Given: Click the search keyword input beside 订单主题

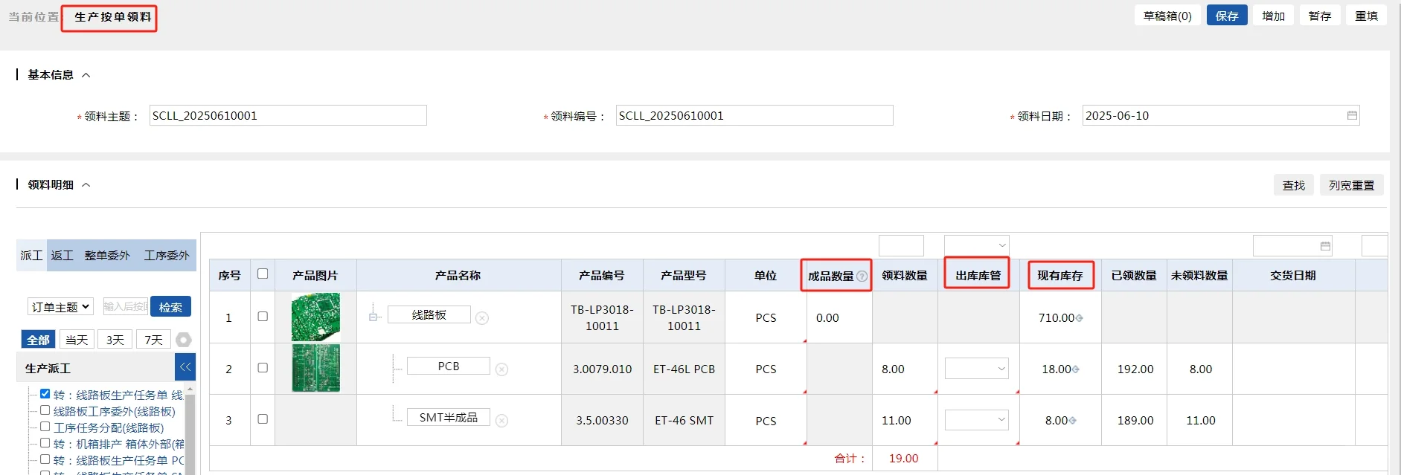Looking at the screenshot, I should [x=126, y=306].
